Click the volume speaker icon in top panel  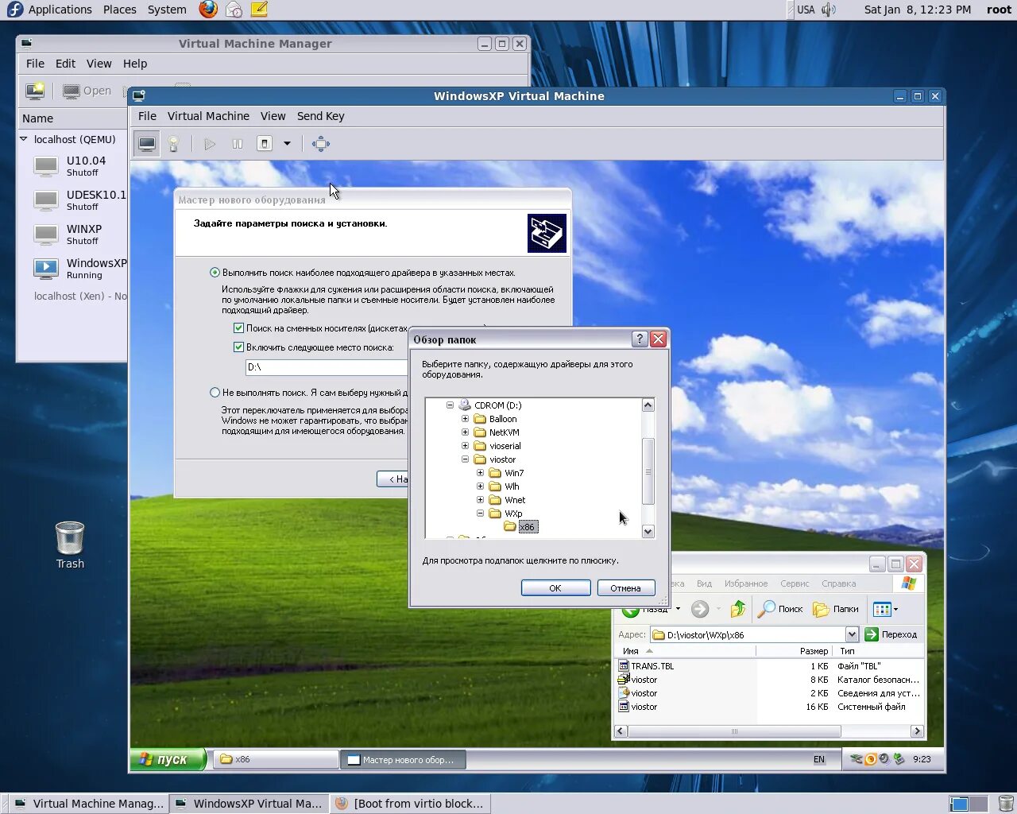pyautogui.click(x=829, y=10)
